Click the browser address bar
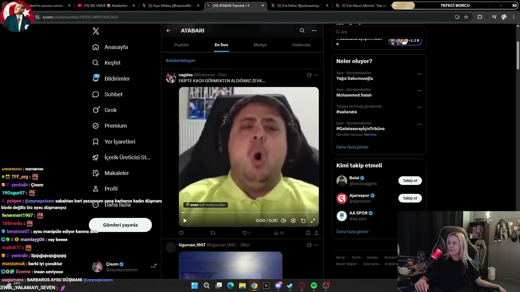 click(x=244, y=17)
